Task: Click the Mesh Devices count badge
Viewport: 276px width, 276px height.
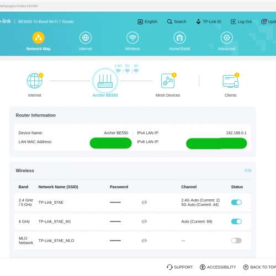Action: 174,75
